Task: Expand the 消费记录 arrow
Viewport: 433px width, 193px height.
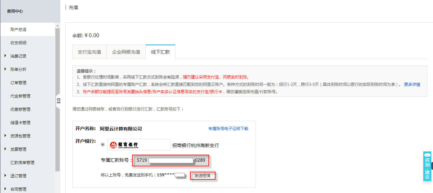Action: click(x=6, y=56)
